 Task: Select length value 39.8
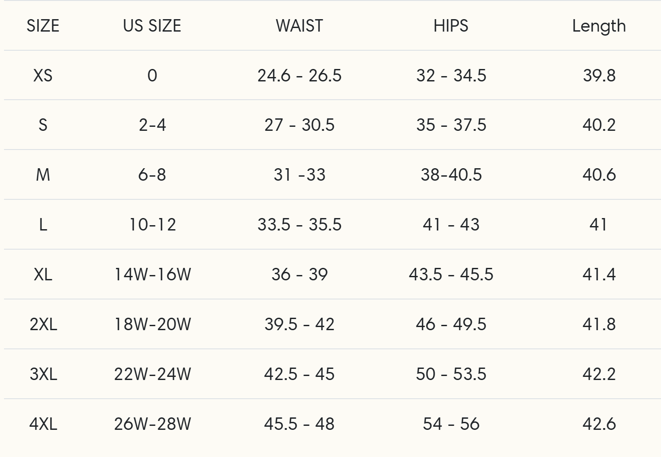pyautogui.click(x=599, y=76)
